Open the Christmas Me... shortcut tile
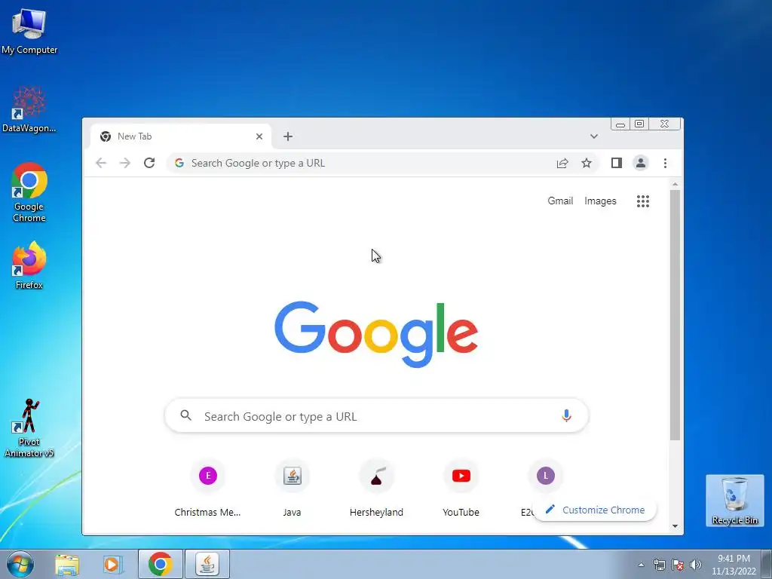 pyautogui.click(x=208, y=489)
